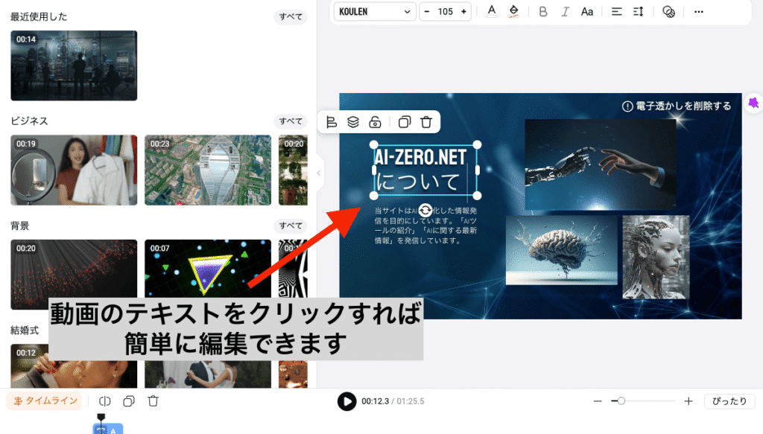763x434 pixels.
Task: Change letter case with Aa icon
Action: (x=587, y=12)
